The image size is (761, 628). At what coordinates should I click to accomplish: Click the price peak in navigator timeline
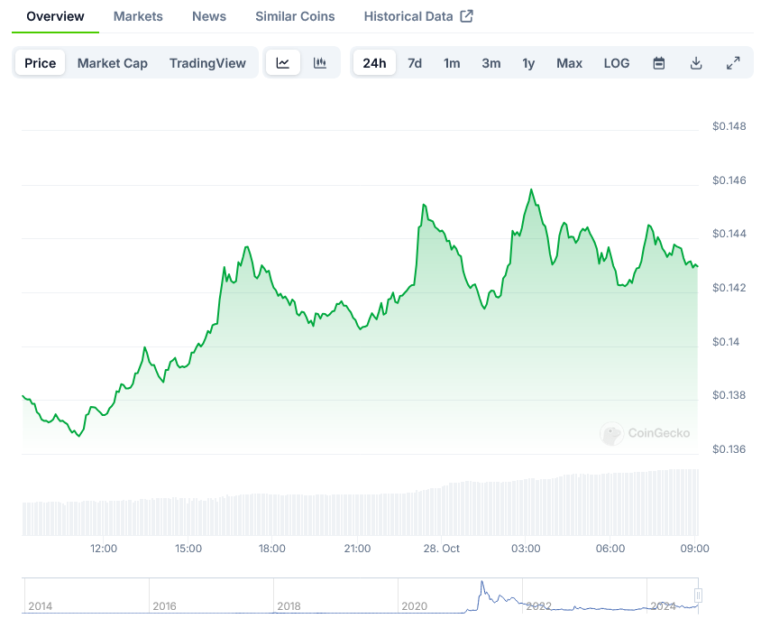coord(481,582)
